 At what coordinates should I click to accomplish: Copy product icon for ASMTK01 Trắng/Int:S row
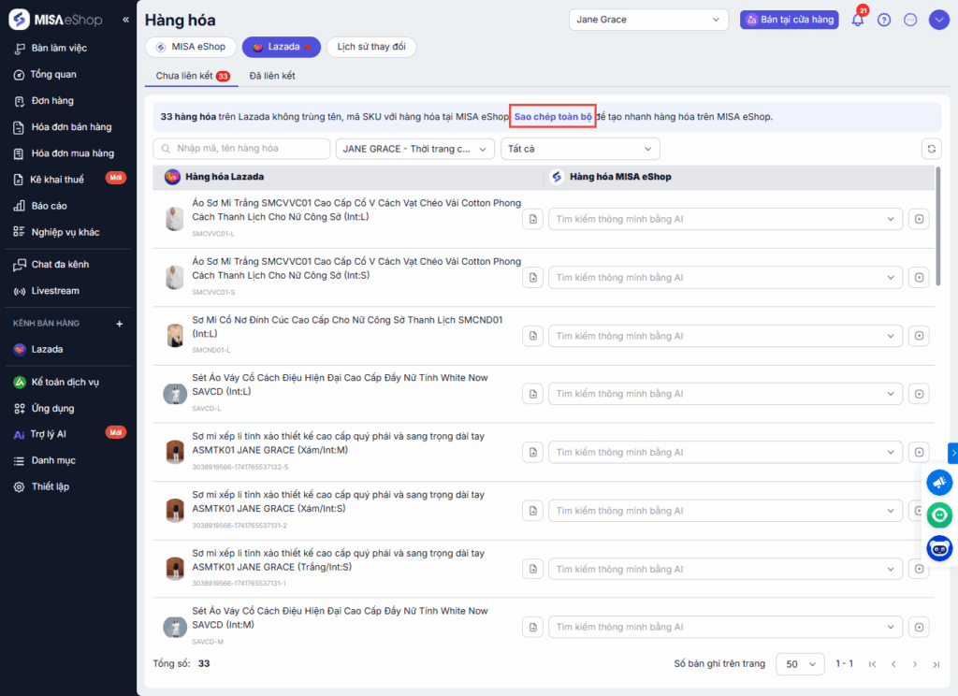(x=532, y=569)
